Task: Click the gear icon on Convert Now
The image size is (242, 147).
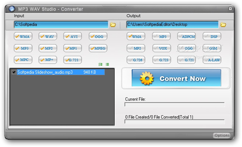Action: pyautogui.click(x=147, y=78)
